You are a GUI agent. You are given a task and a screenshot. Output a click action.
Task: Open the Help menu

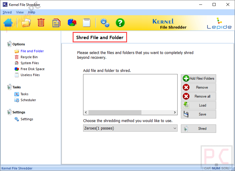pos(32,12)
